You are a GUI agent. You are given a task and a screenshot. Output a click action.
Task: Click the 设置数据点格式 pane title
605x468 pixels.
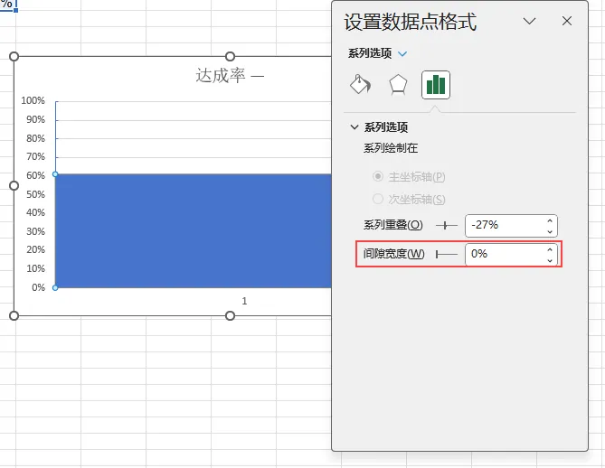click(411, 22)
